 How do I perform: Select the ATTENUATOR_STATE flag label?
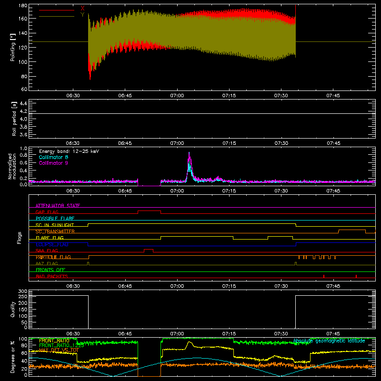pos(58,206)
